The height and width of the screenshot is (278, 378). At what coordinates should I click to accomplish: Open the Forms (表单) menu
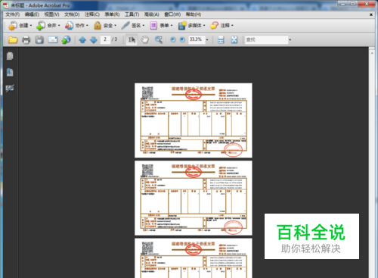pos(112,14)
